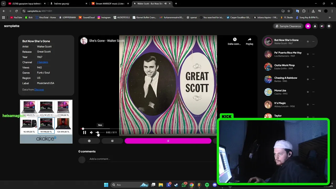Open the Discogs data link
Viewport: 336px width, 189px height.
39,90
